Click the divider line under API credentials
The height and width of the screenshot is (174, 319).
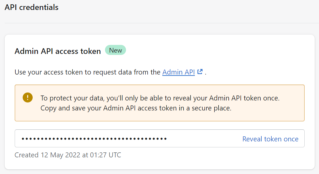[x=162, y=23]
